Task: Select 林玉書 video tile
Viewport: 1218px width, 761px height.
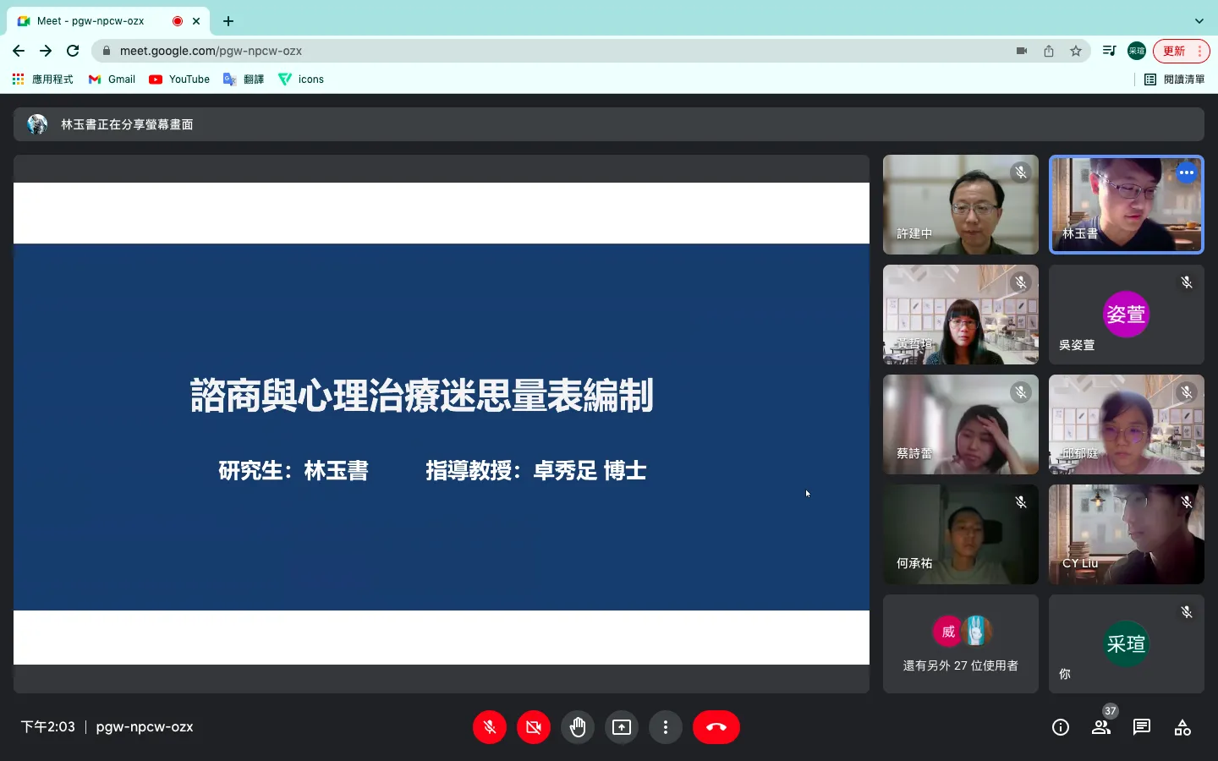Action: [1127, 205]
